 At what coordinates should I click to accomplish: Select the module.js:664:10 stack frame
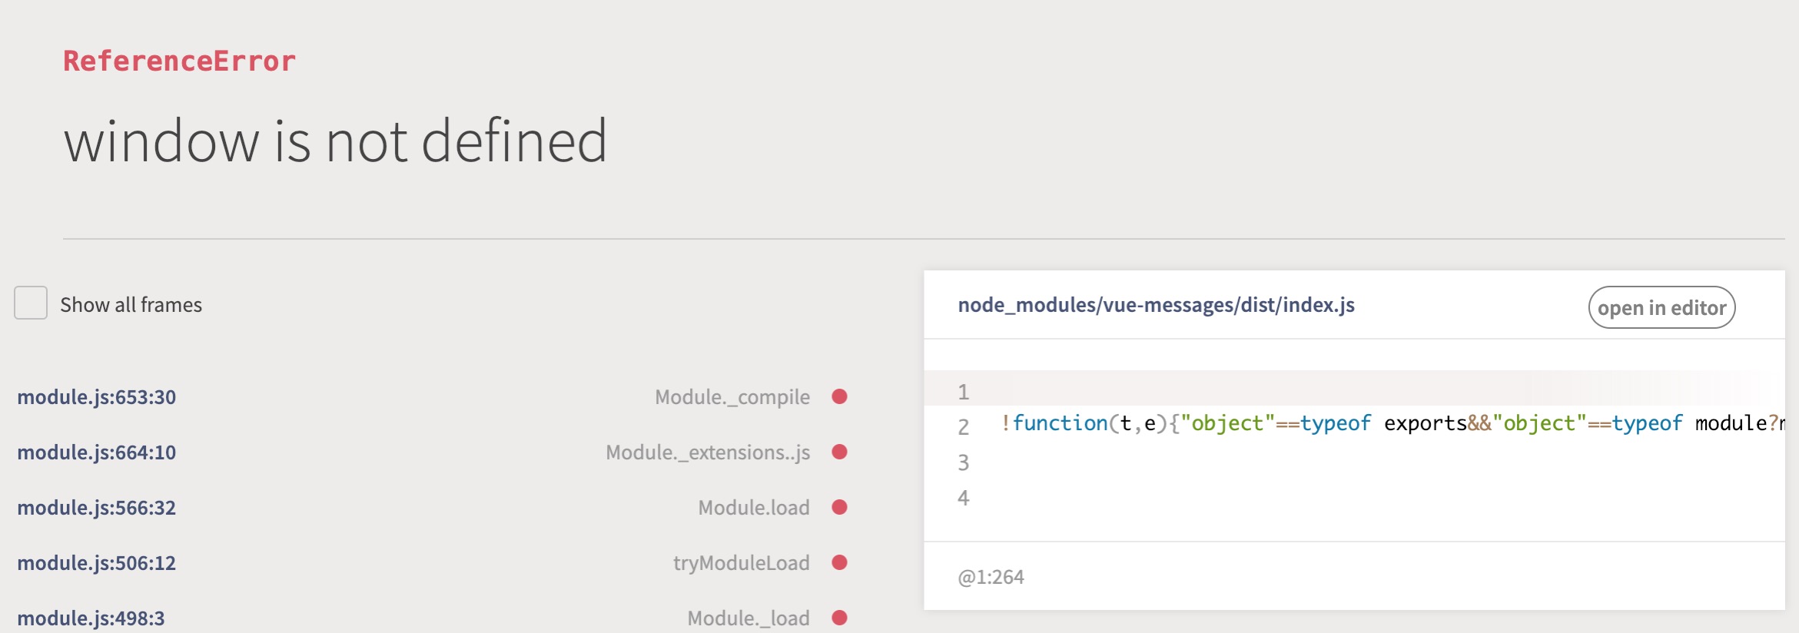pos(97,452)
